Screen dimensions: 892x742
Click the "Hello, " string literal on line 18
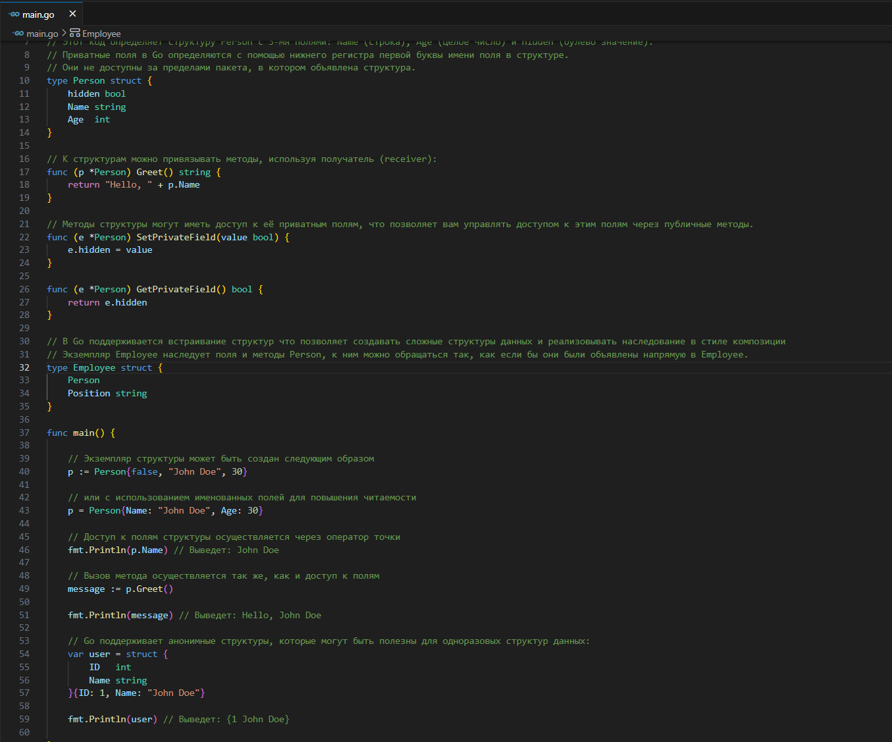(x=128, y=184)
